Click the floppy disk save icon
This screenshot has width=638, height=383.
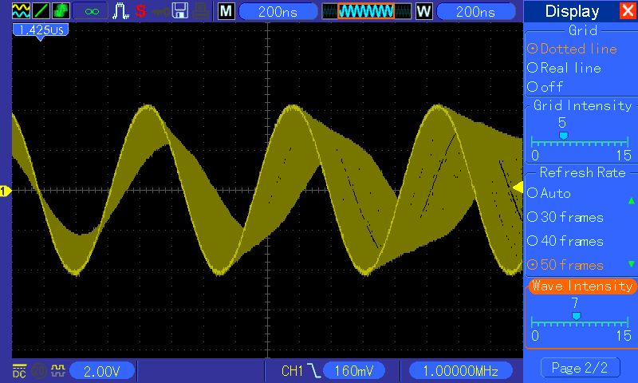(x=180, y=11)
